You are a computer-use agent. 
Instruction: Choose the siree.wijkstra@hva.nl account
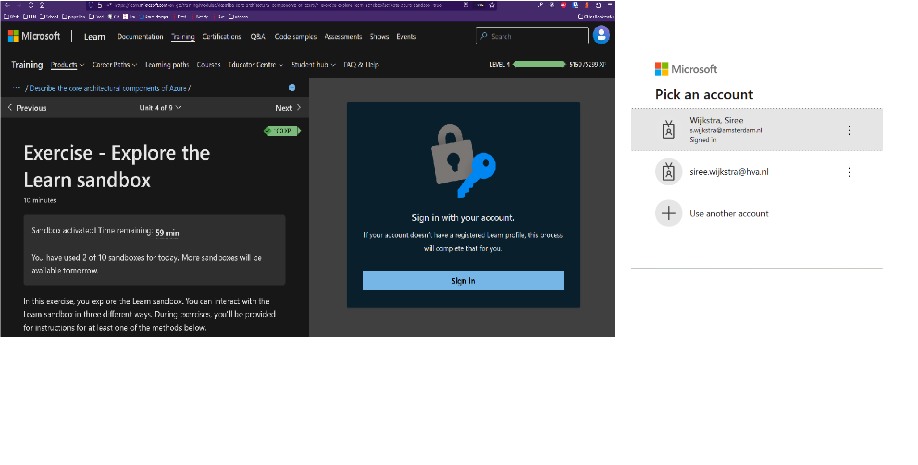(757, 172)
